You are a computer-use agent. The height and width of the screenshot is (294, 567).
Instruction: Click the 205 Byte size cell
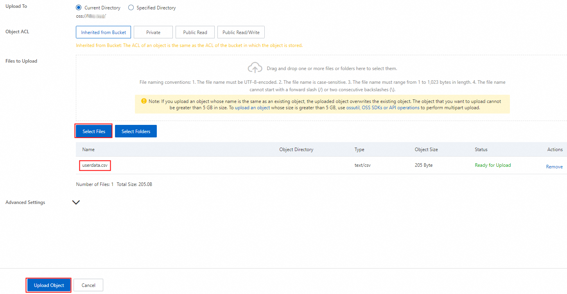coord(423,165)
